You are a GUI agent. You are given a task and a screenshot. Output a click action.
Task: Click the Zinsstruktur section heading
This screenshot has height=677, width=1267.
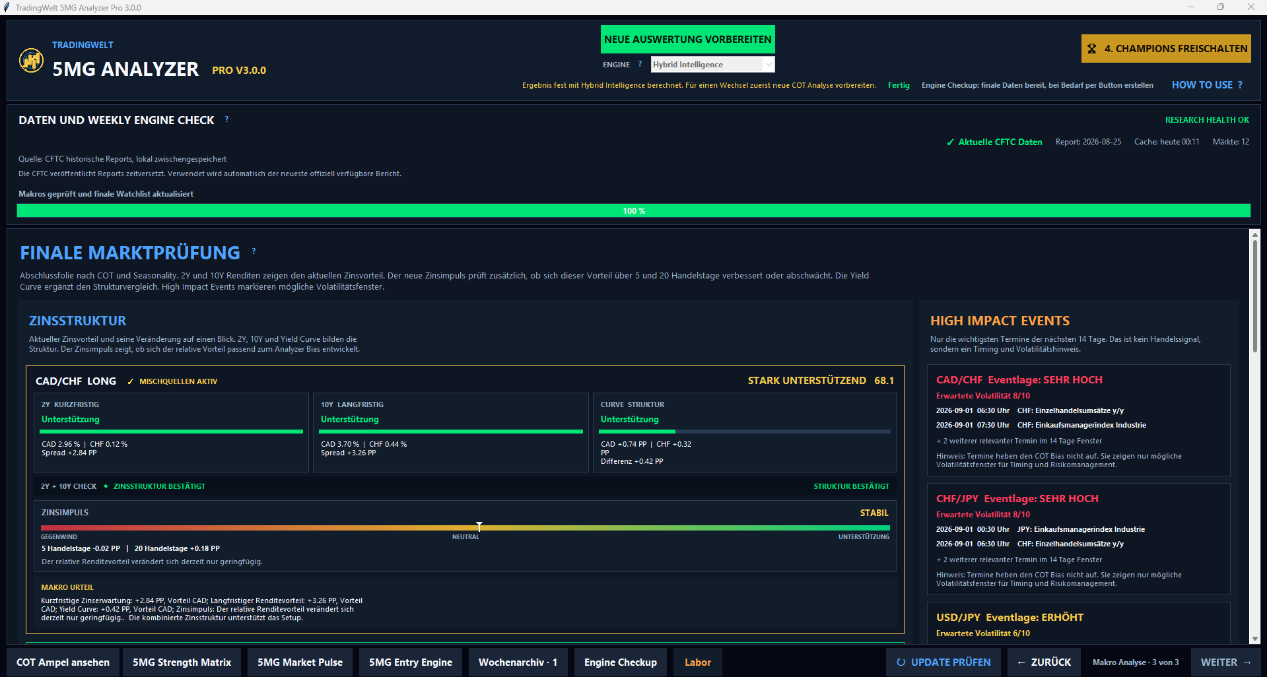pos(77,321)
